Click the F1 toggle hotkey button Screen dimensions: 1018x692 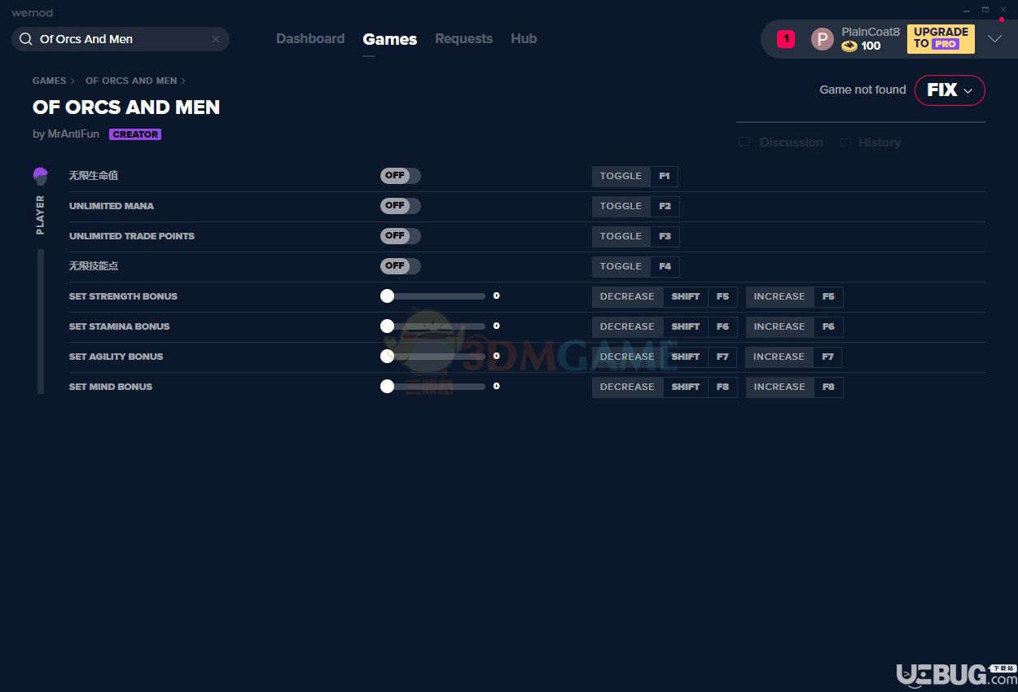(635, 176)
